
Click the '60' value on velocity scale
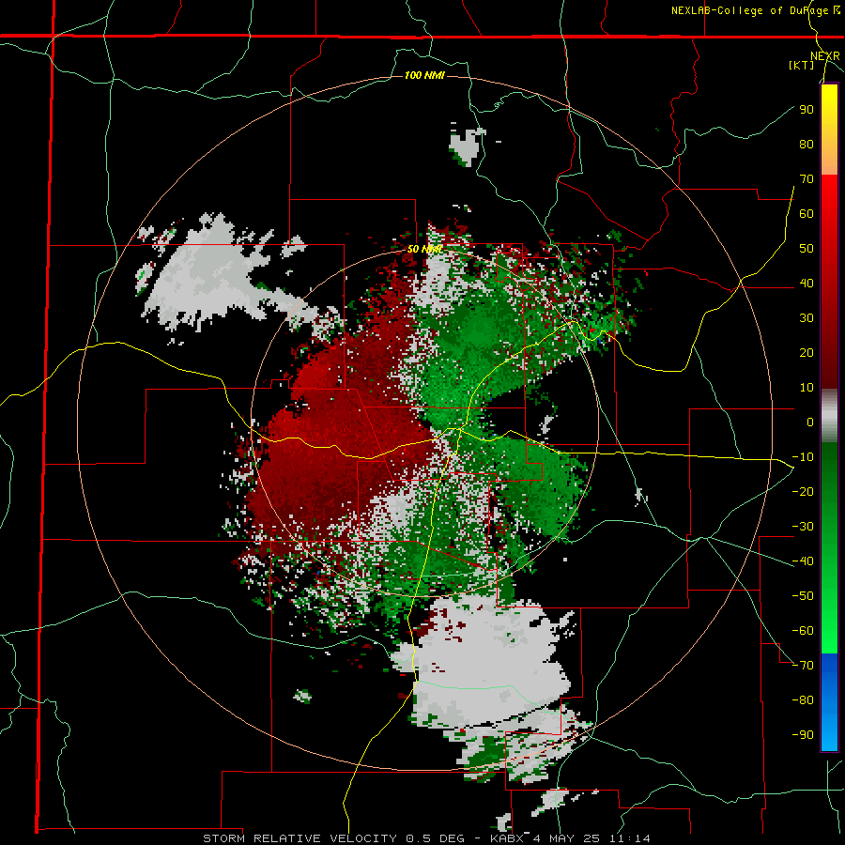807,214
